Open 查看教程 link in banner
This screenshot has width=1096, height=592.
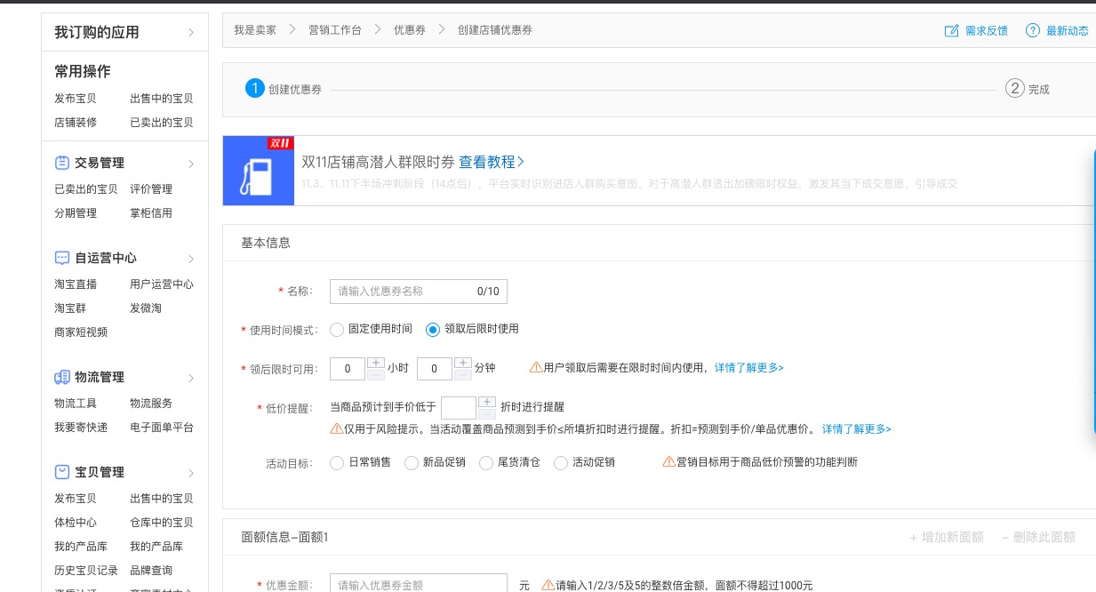point(492,162)
